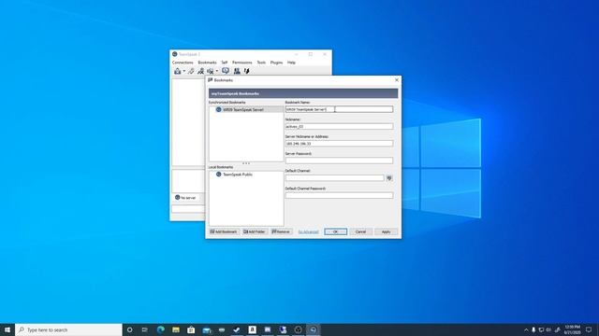Click the Cortana circle icon on the taskbar

click(129, 329)
